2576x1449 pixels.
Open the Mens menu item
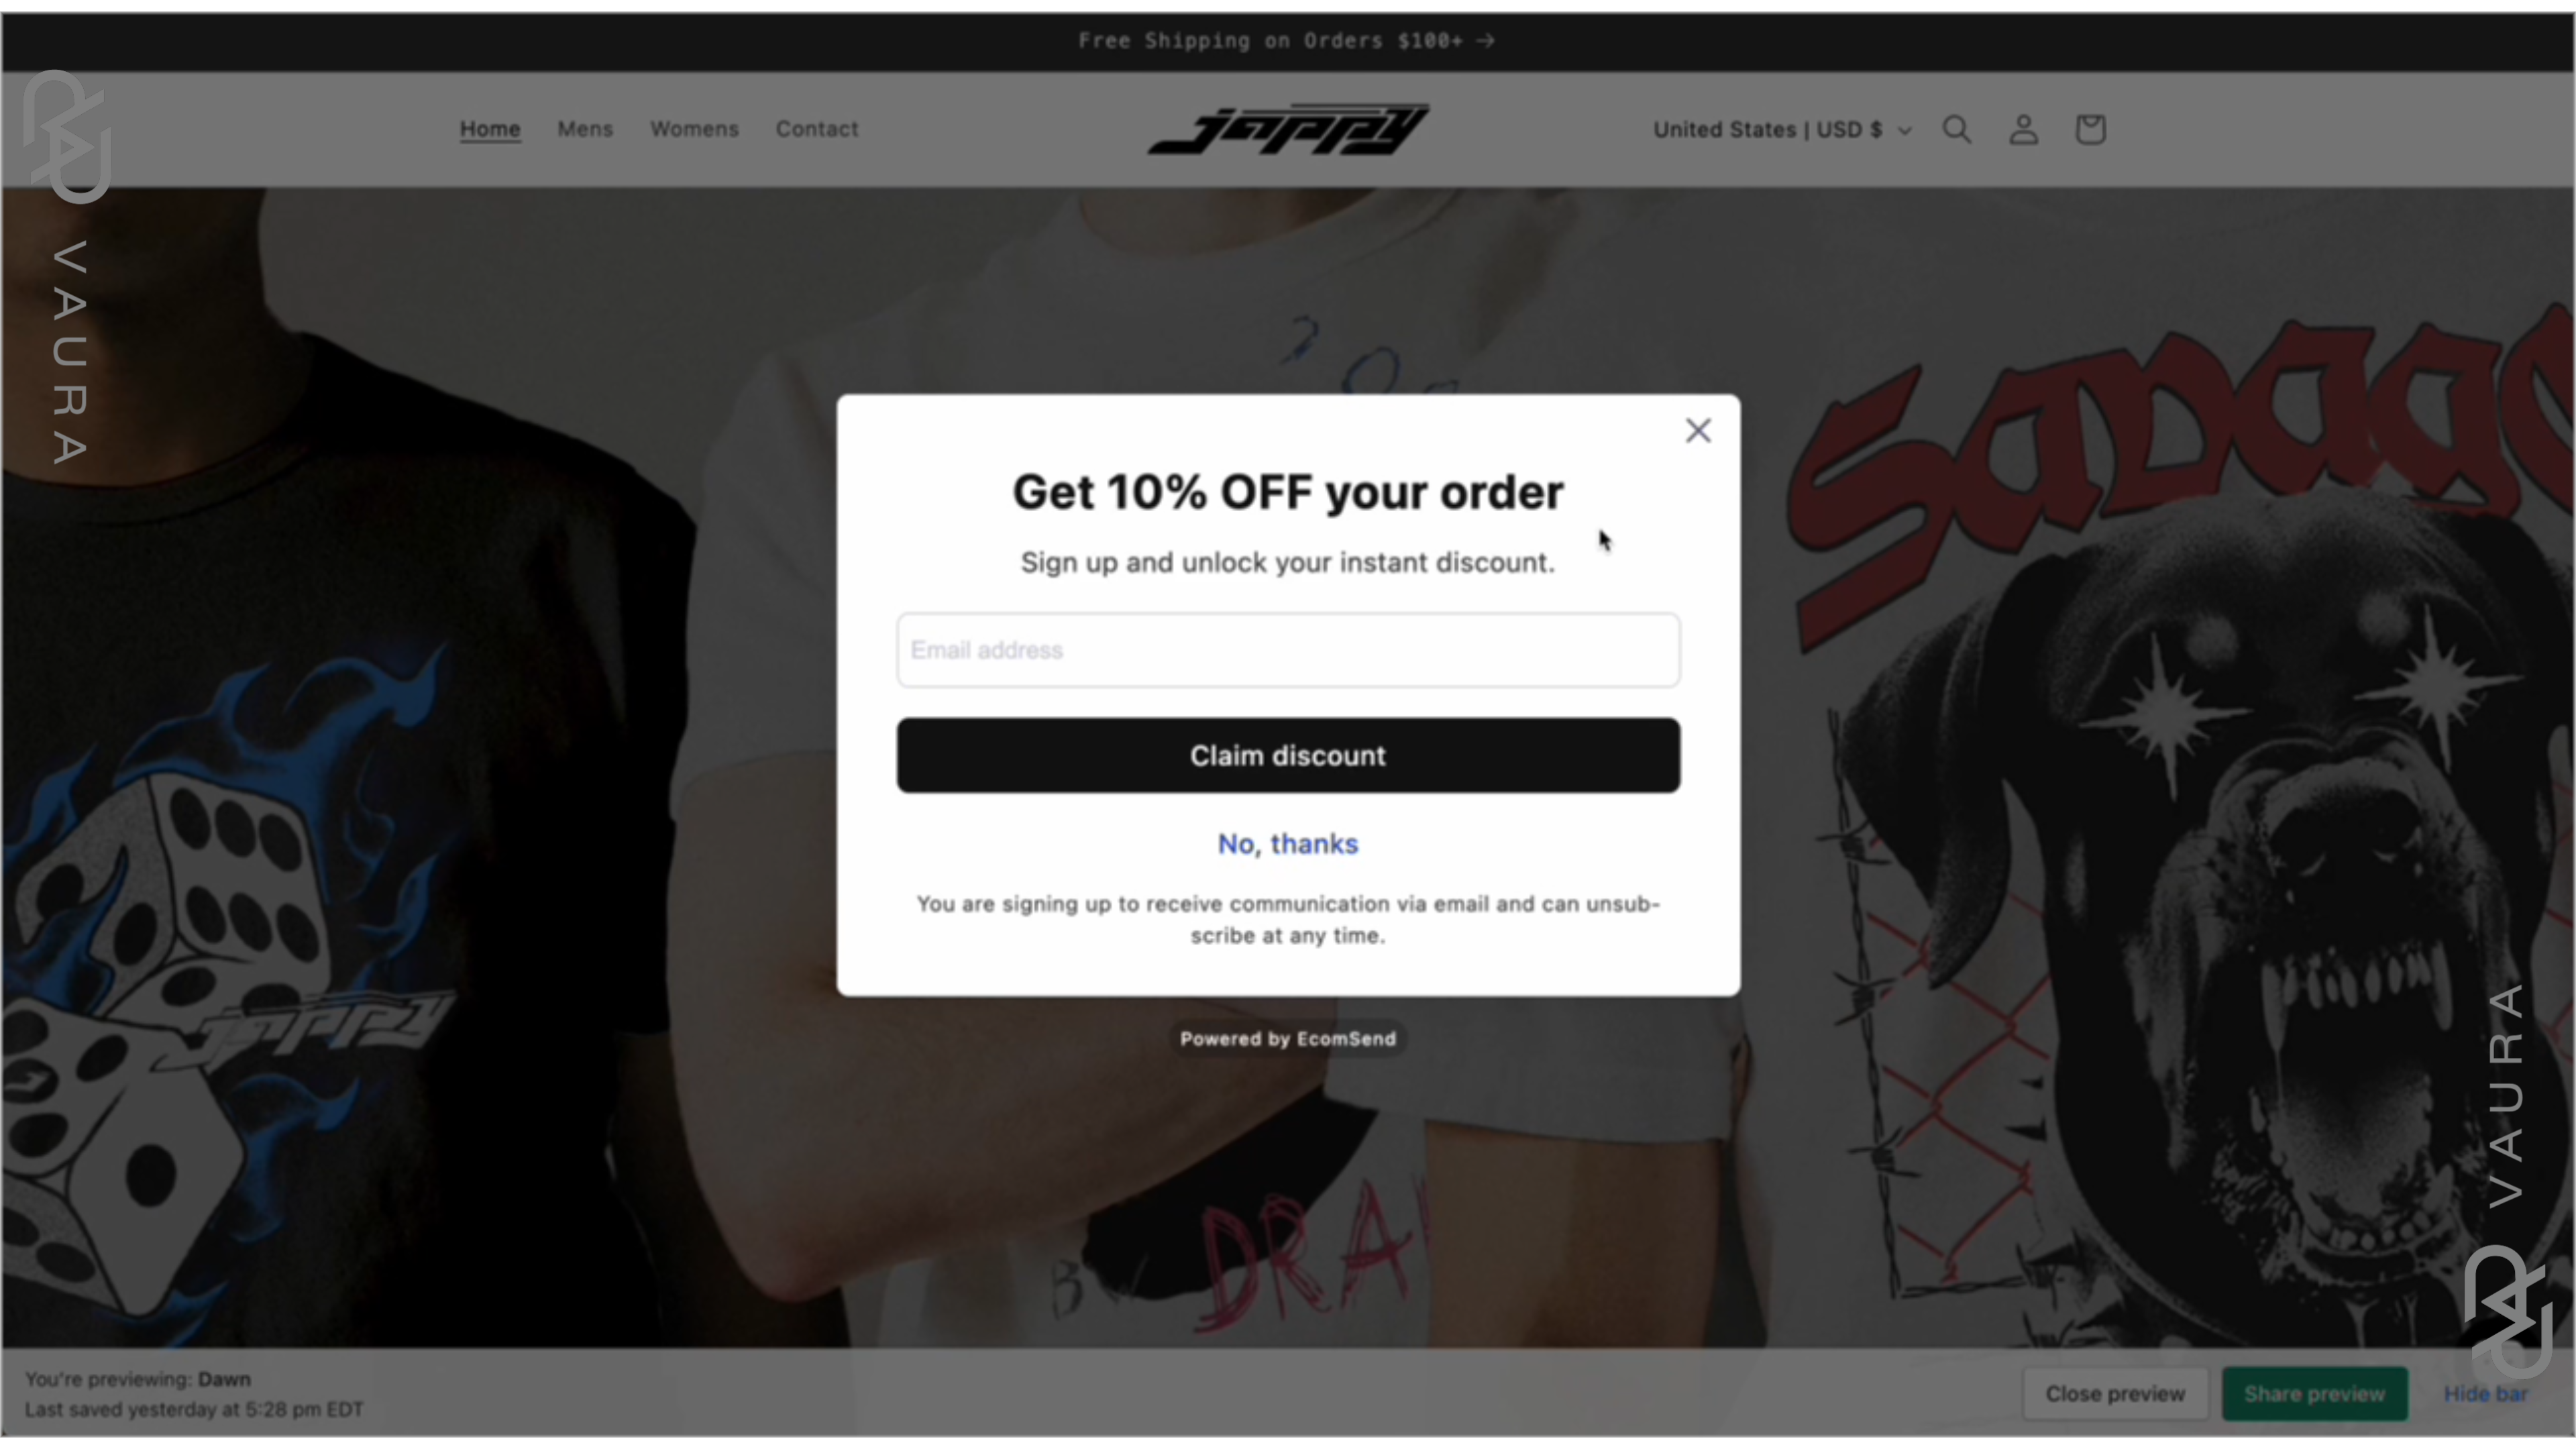tap(585, 129)
